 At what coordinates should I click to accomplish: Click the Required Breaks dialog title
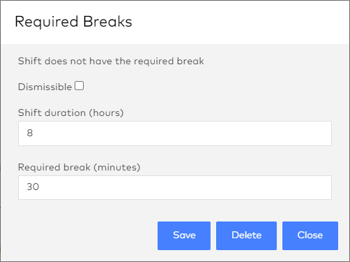pos(73,22)
